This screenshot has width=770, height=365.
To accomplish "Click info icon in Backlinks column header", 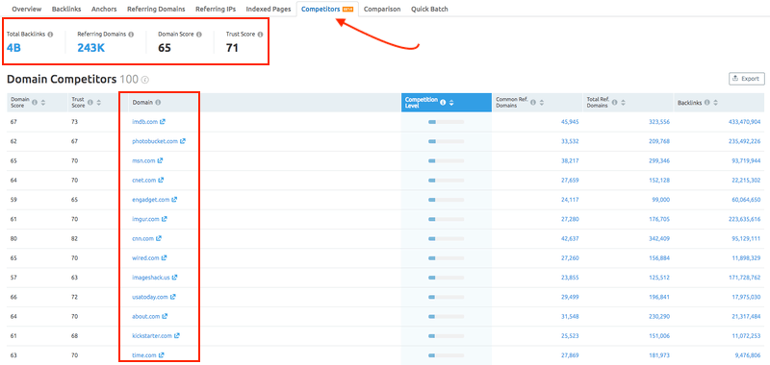I will tap(706, 103).
